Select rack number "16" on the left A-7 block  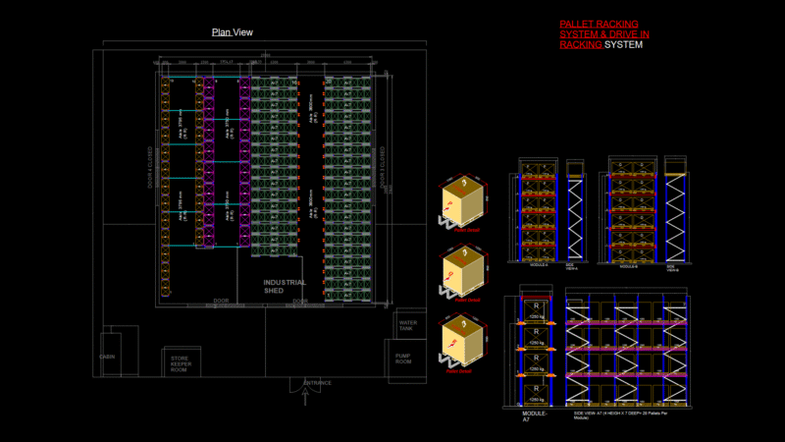pos(293,83)
